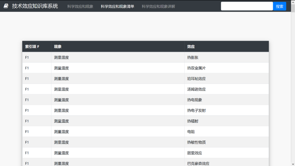This screenshot has height=166, width=295.
Task: Open the 科学效应和现象 nav item
Action: click(80, 6)
